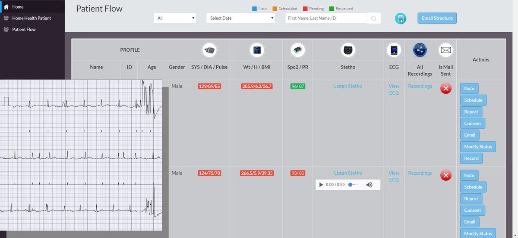Open the Select Date dropdown
The width and height of the screenshot is (518, 238).
241,18
